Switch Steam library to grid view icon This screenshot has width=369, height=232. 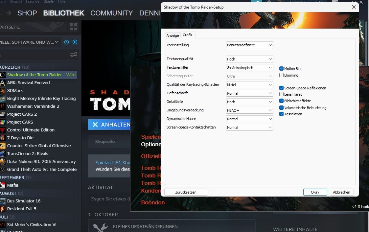[x=73, y=27]
